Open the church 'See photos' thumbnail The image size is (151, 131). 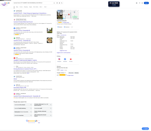60,14
